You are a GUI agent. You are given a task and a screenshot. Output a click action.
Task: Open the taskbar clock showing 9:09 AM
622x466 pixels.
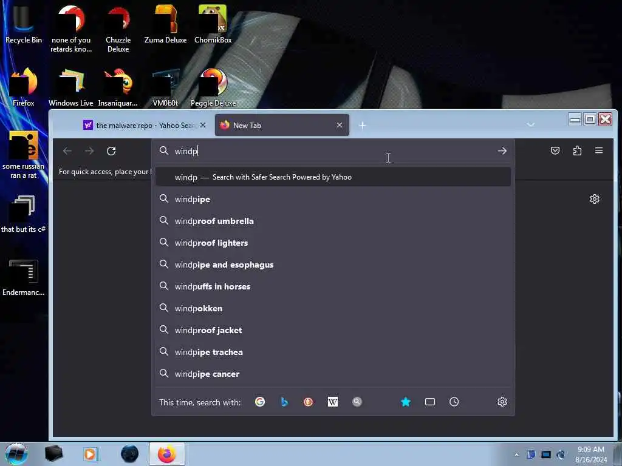pyautogui.click(x=591, y=454)
